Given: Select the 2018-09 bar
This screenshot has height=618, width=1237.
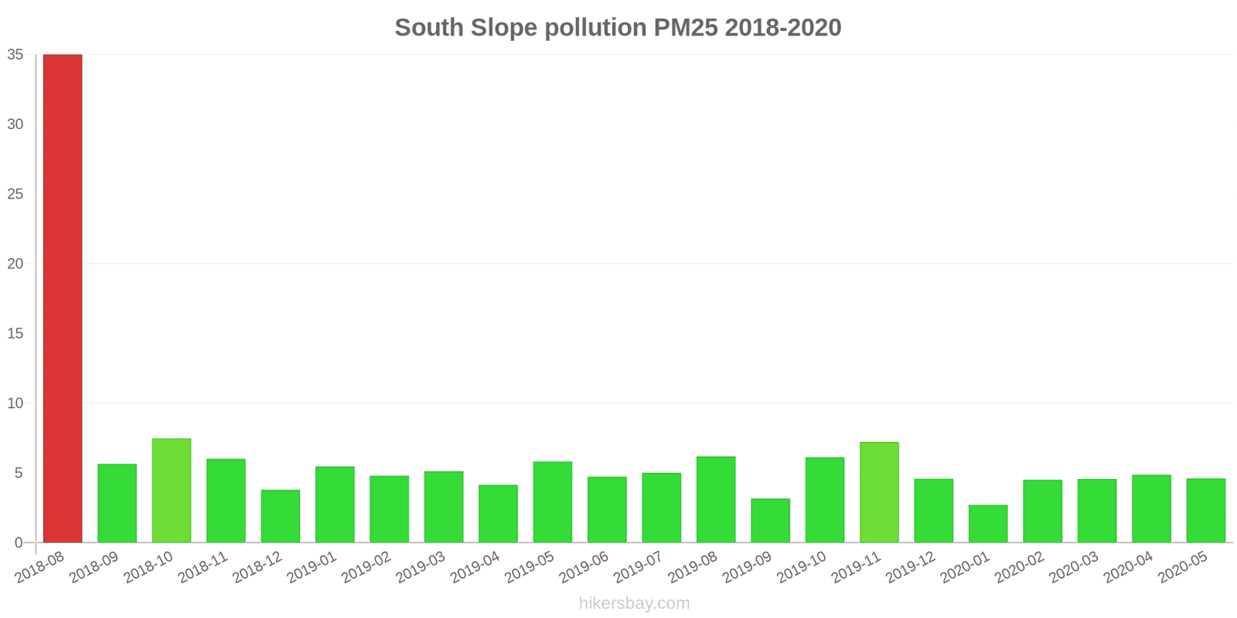Looking at the screenshot, I should point(117,503).
